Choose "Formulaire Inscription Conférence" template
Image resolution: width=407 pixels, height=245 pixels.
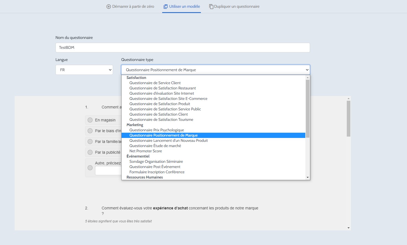point(157,172)
